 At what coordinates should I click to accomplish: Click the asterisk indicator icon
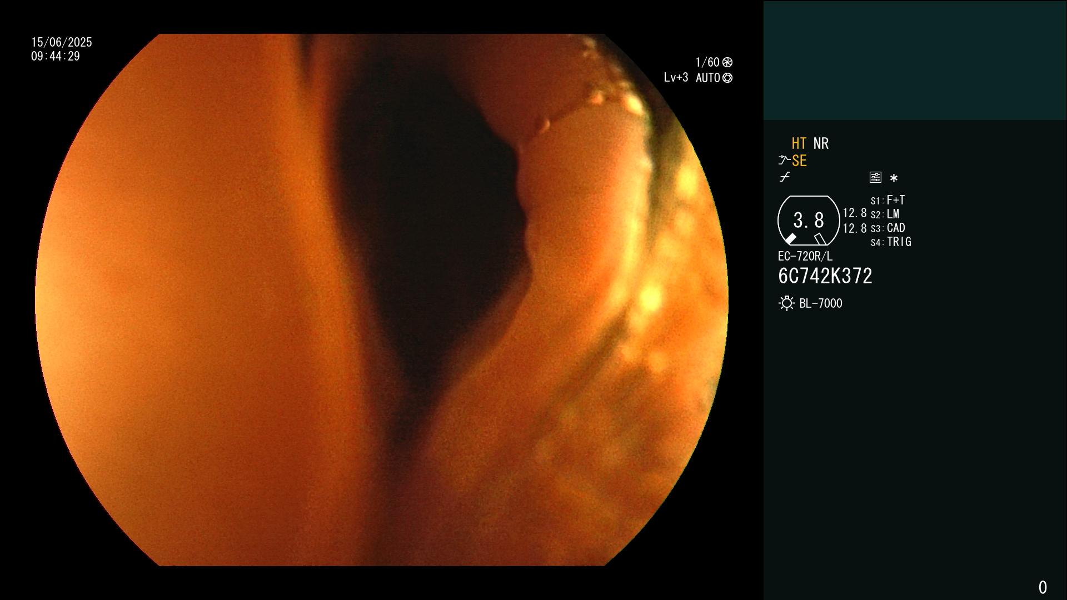(894, 178)
